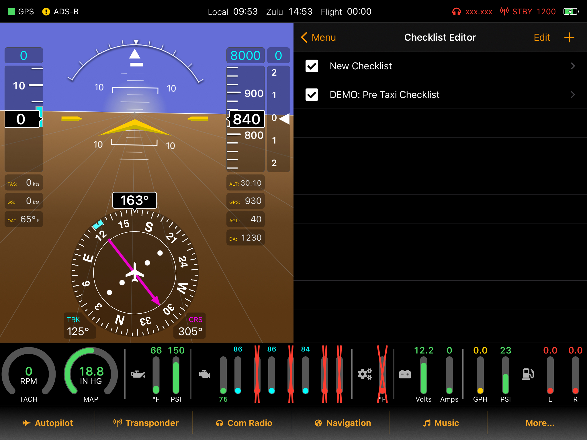Tap the engine cylinder temperature icon
The height and width of the screenshot is (440, 587).
coord(205,374)
